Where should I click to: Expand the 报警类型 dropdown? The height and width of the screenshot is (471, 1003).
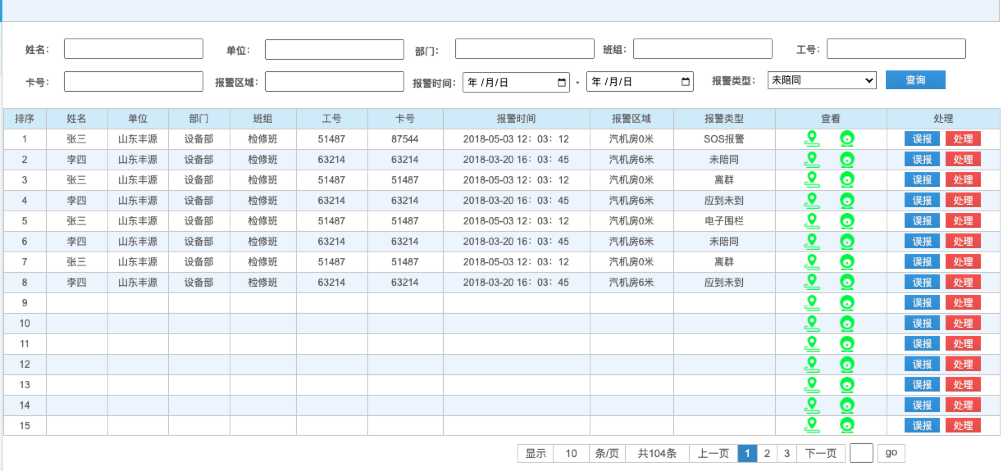click(x=822, y=80)
